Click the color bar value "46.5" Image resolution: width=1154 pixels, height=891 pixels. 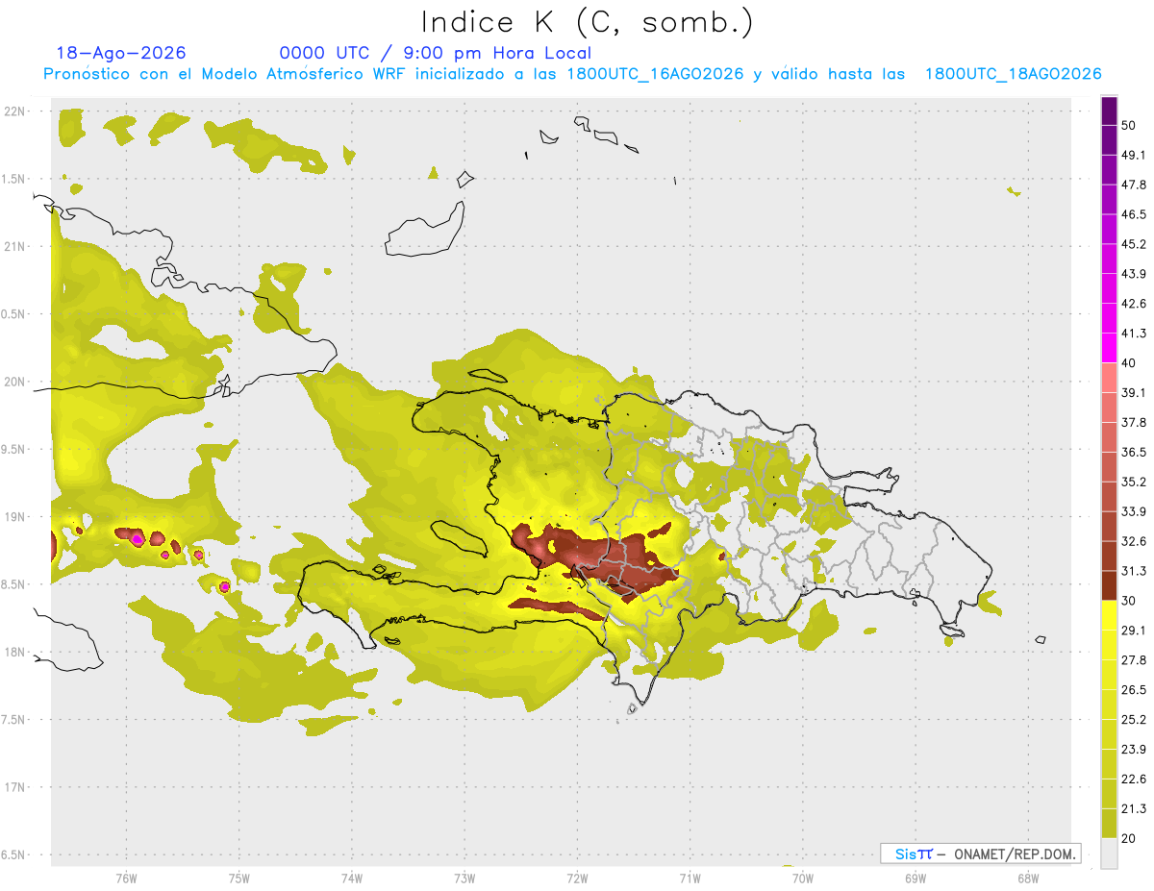(1134, 214)
